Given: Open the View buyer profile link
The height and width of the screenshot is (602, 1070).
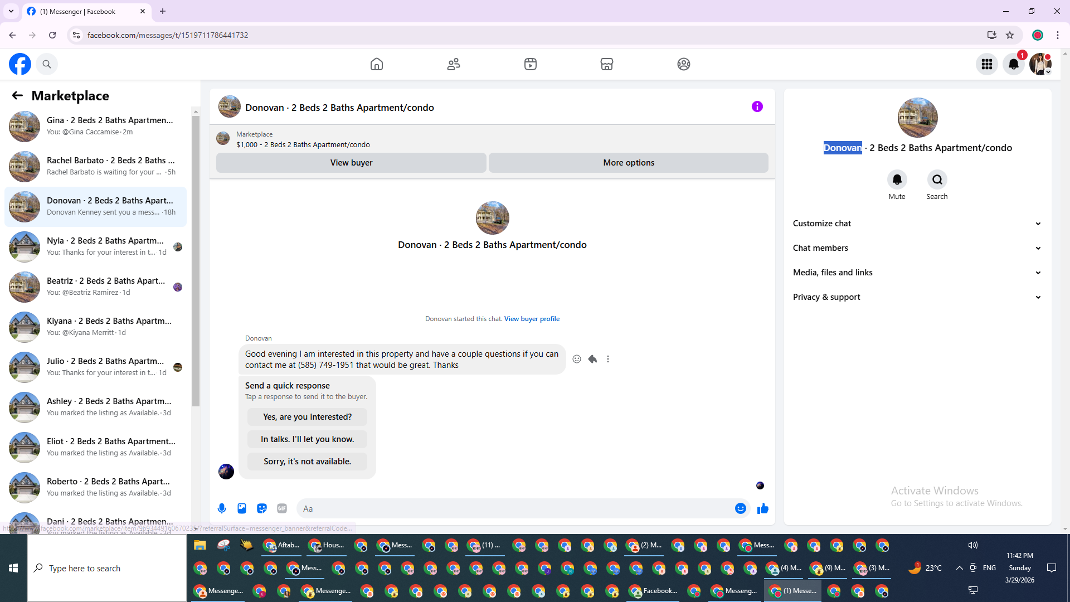Looking at the screenshot, I should point(532,319).
